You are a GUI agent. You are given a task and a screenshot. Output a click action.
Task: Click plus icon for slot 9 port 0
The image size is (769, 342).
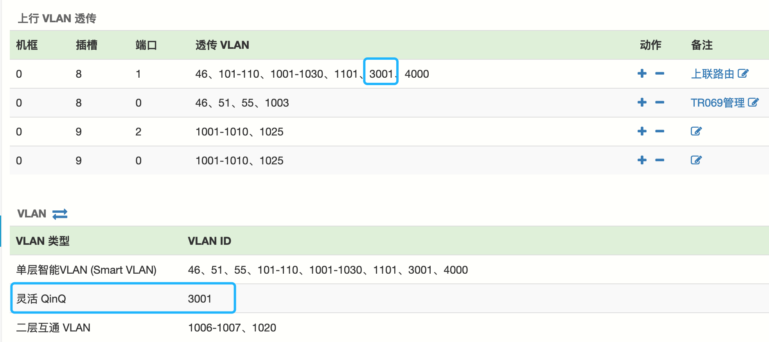coord(642,160)
